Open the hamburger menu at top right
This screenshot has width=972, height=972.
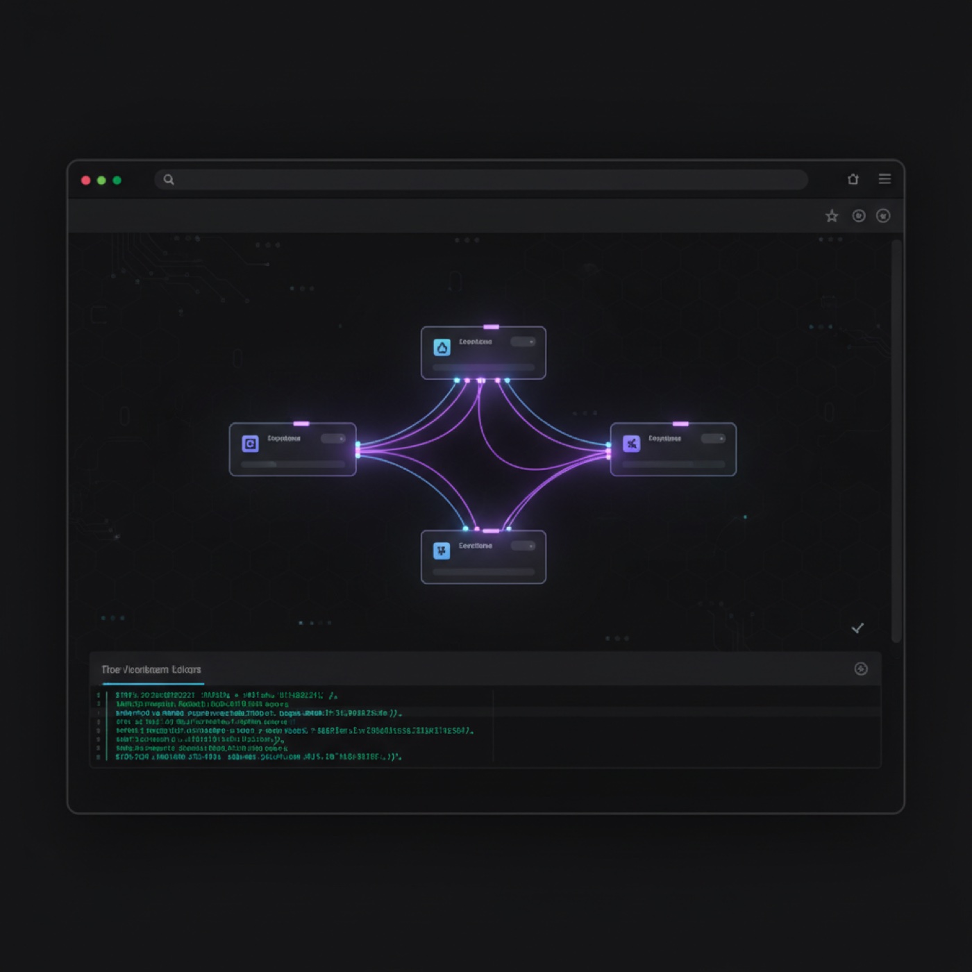click(x=885, y=179)
